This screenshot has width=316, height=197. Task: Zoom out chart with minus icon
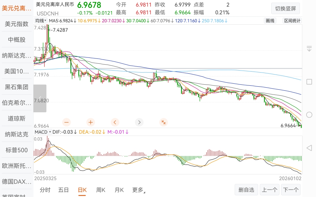(66, 122)
